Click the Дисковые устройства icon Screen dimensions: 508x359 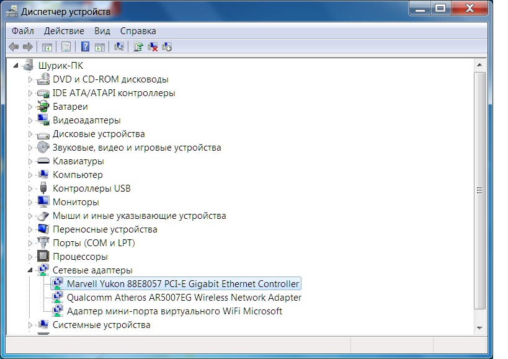pyautogui.click(x=43, y=135)
